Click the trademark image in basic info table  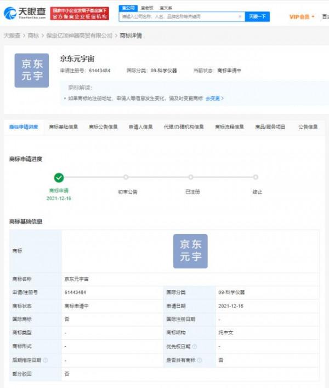point(190,251)
